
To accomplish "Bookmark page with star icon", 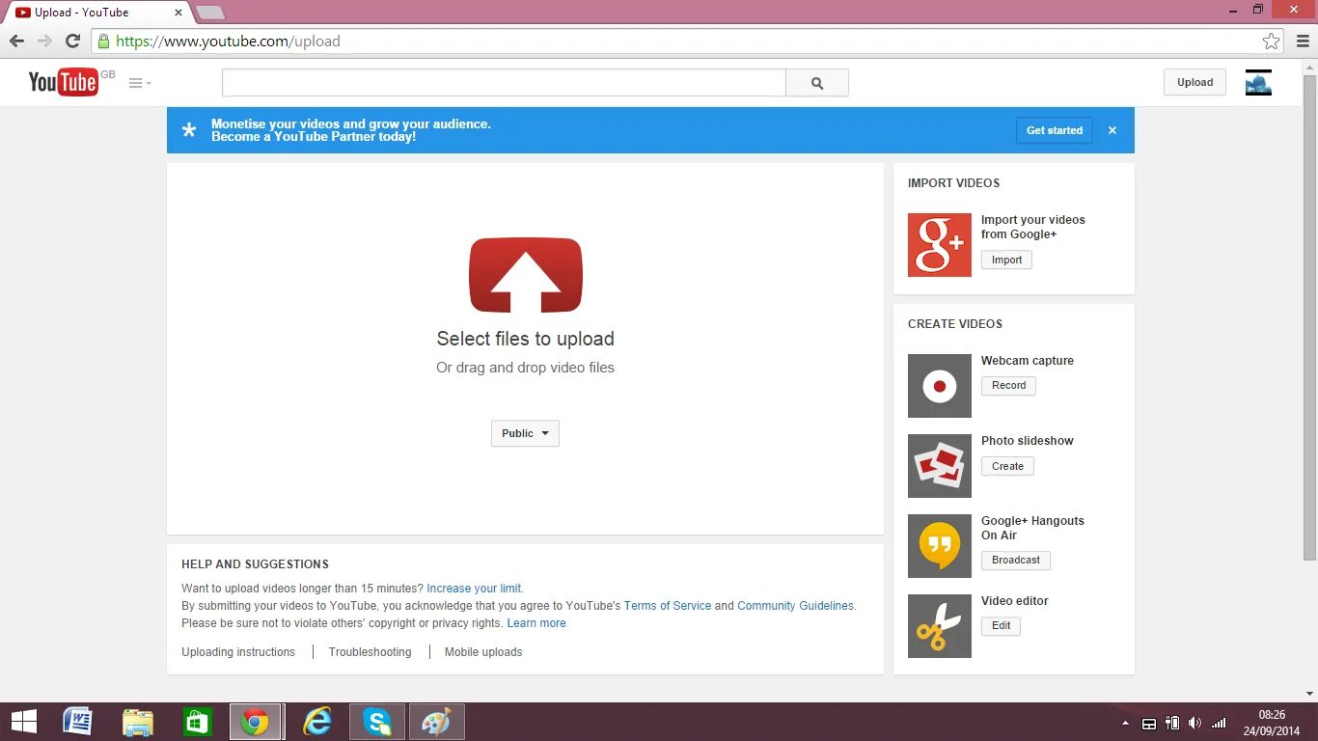I will coord(1272,41).
